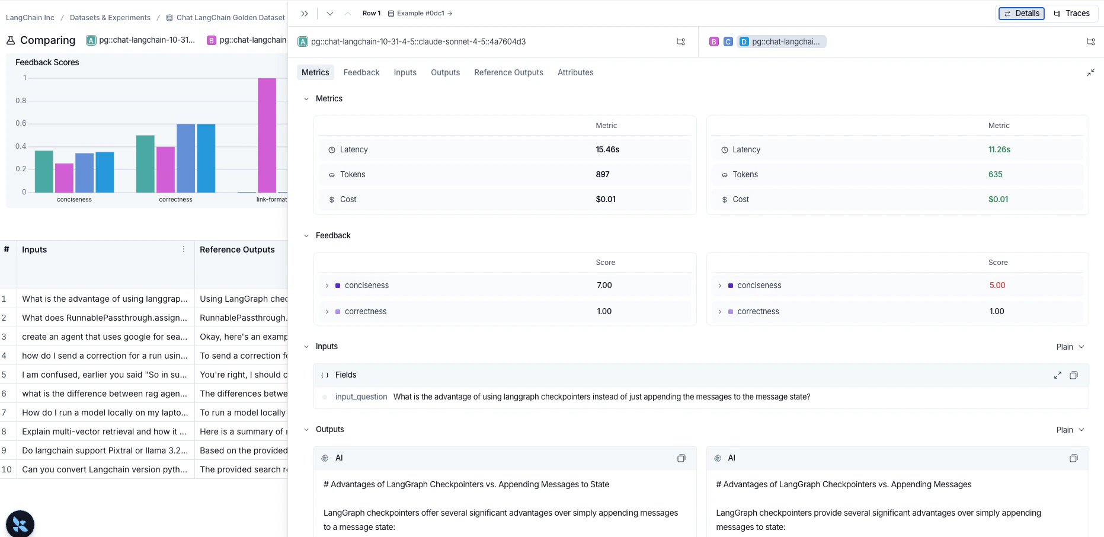Toggle the Details view mode
The image size is (1104, 537).
tap(1021, 13)
